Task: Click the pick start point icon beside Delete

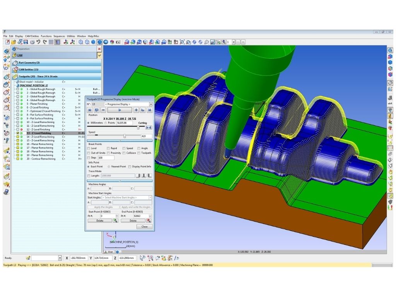Action: [115, 220]
